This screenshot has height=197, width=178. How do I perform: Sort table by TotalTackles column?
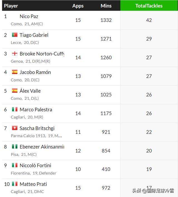click(x=149, y=6)
